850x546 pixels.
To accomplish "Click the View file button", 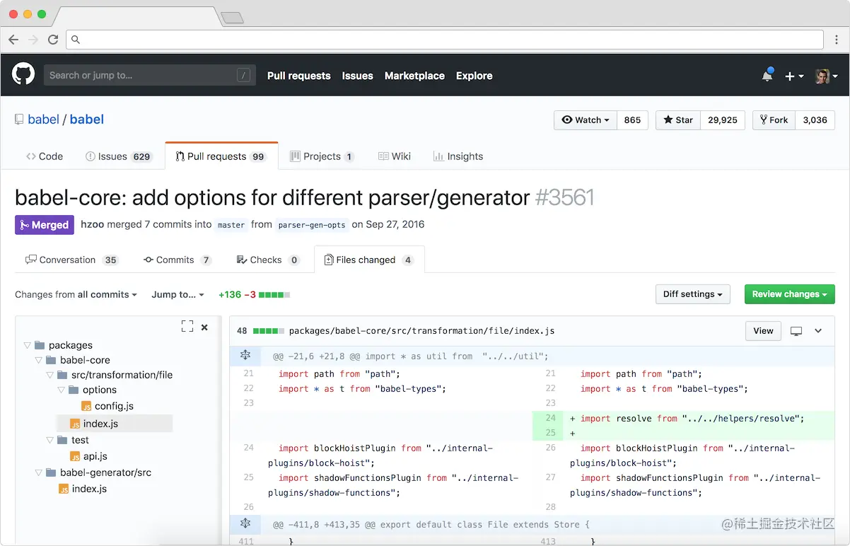I will pyautogui.click(x=763, y=330).
